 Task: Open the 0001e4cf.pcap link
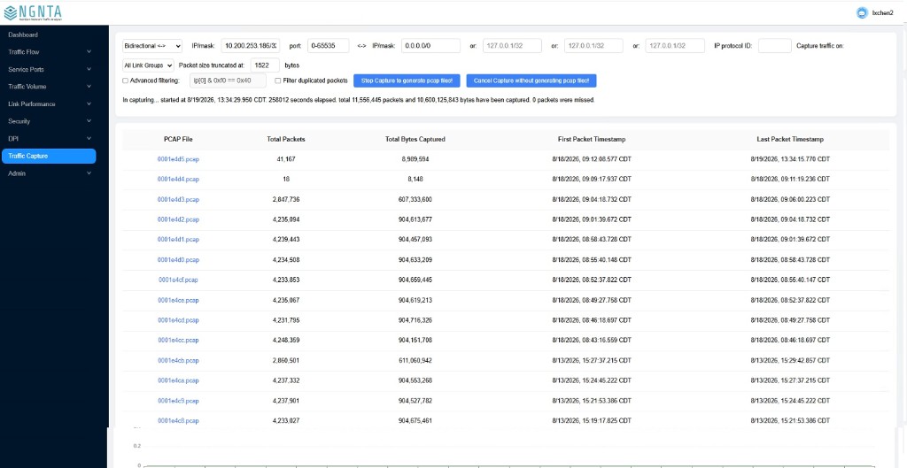178,280
